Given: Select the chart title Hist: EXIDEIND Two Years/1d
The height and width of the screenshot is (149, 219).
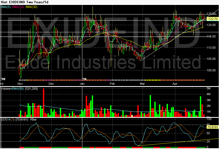Looking at the screenshot, I should pos(25,2).
